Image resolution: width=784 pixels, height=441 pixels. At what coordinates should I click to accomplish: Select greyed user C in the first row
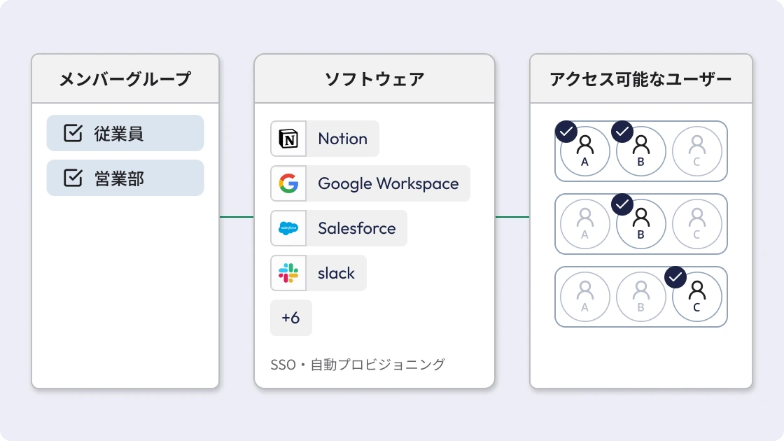click(697, 151)
